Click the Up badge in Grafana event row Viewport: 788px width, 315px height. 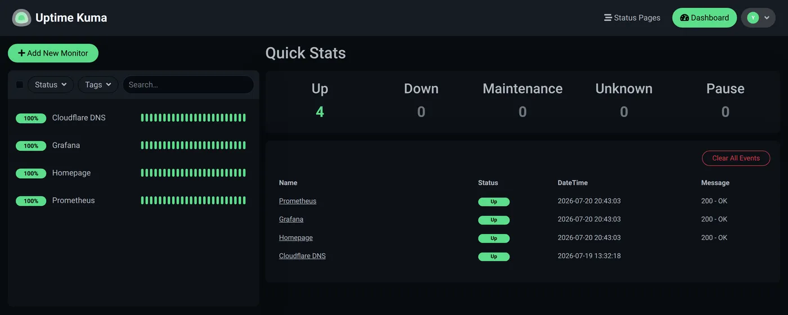pos(494,220)
